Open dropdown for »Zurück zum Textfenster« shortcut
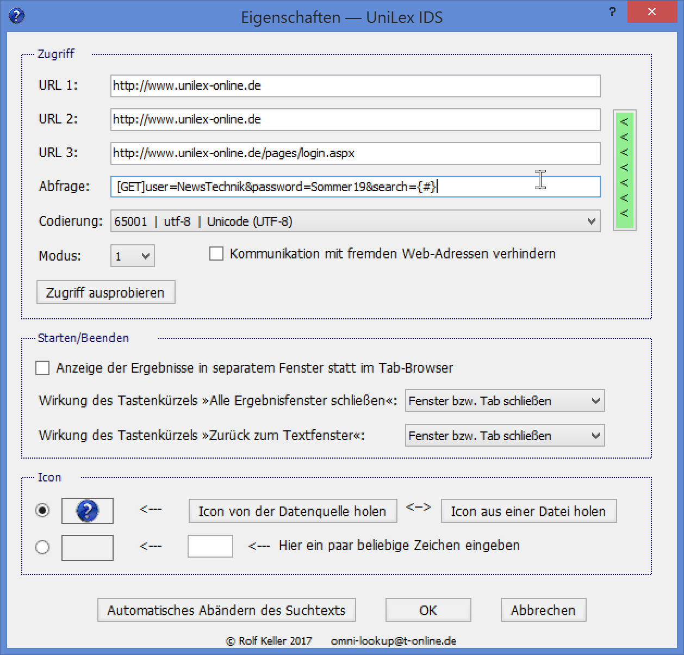Image resolution: width=684 pixels, height=655 pixels. tap(505, 436)
